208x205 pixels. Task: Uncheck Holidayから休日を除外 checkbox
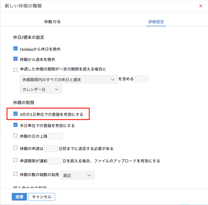[15, 49]
